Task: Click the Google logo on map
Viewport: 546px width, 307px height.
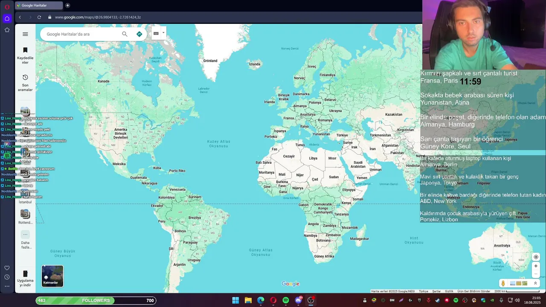Action: click(290, 284)
